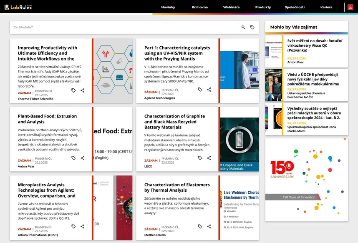Open battery image thumbnail of Graphite webinar
This screenshot has height=243, width=358.
point(240,145)
